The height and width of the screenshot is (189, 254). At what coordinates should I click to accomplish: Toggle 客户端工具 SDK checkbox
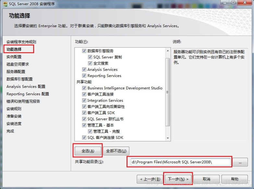(x=84, y=113)
